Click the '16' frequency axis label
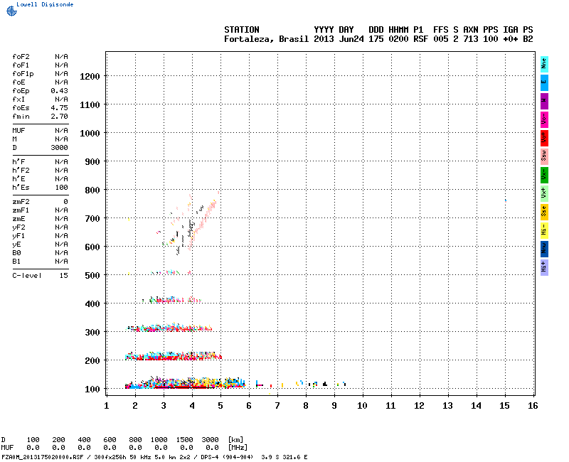 click(x=533, y=406)
